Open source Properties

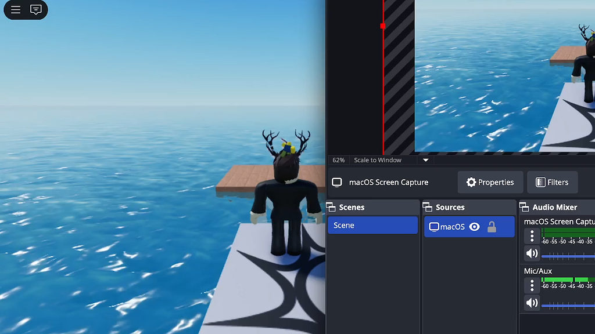pos(490,182)
